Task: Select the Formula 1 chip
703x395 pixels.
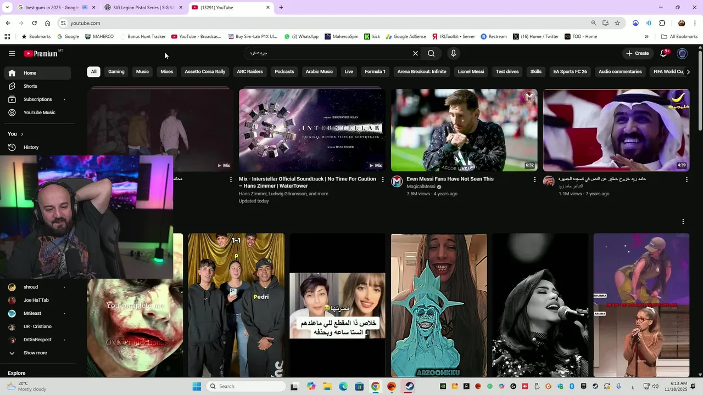Action: pyautogui.click(x=375, y=72)
